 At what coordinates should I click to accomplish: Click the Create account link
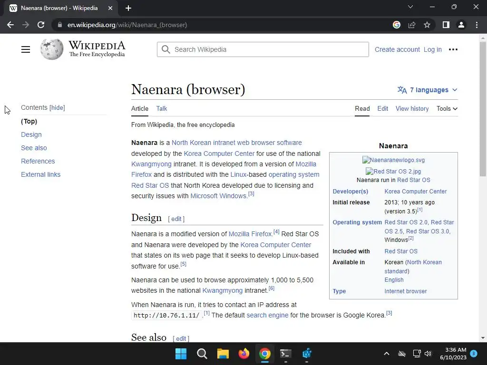[397, 49]
